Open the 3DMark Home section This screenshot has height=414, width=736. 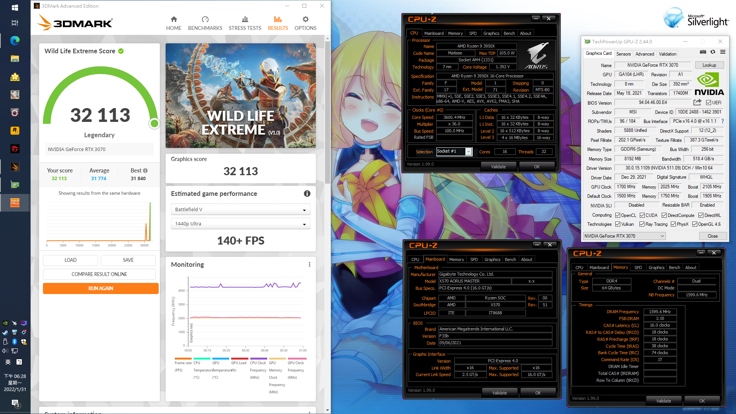point(174,23)
